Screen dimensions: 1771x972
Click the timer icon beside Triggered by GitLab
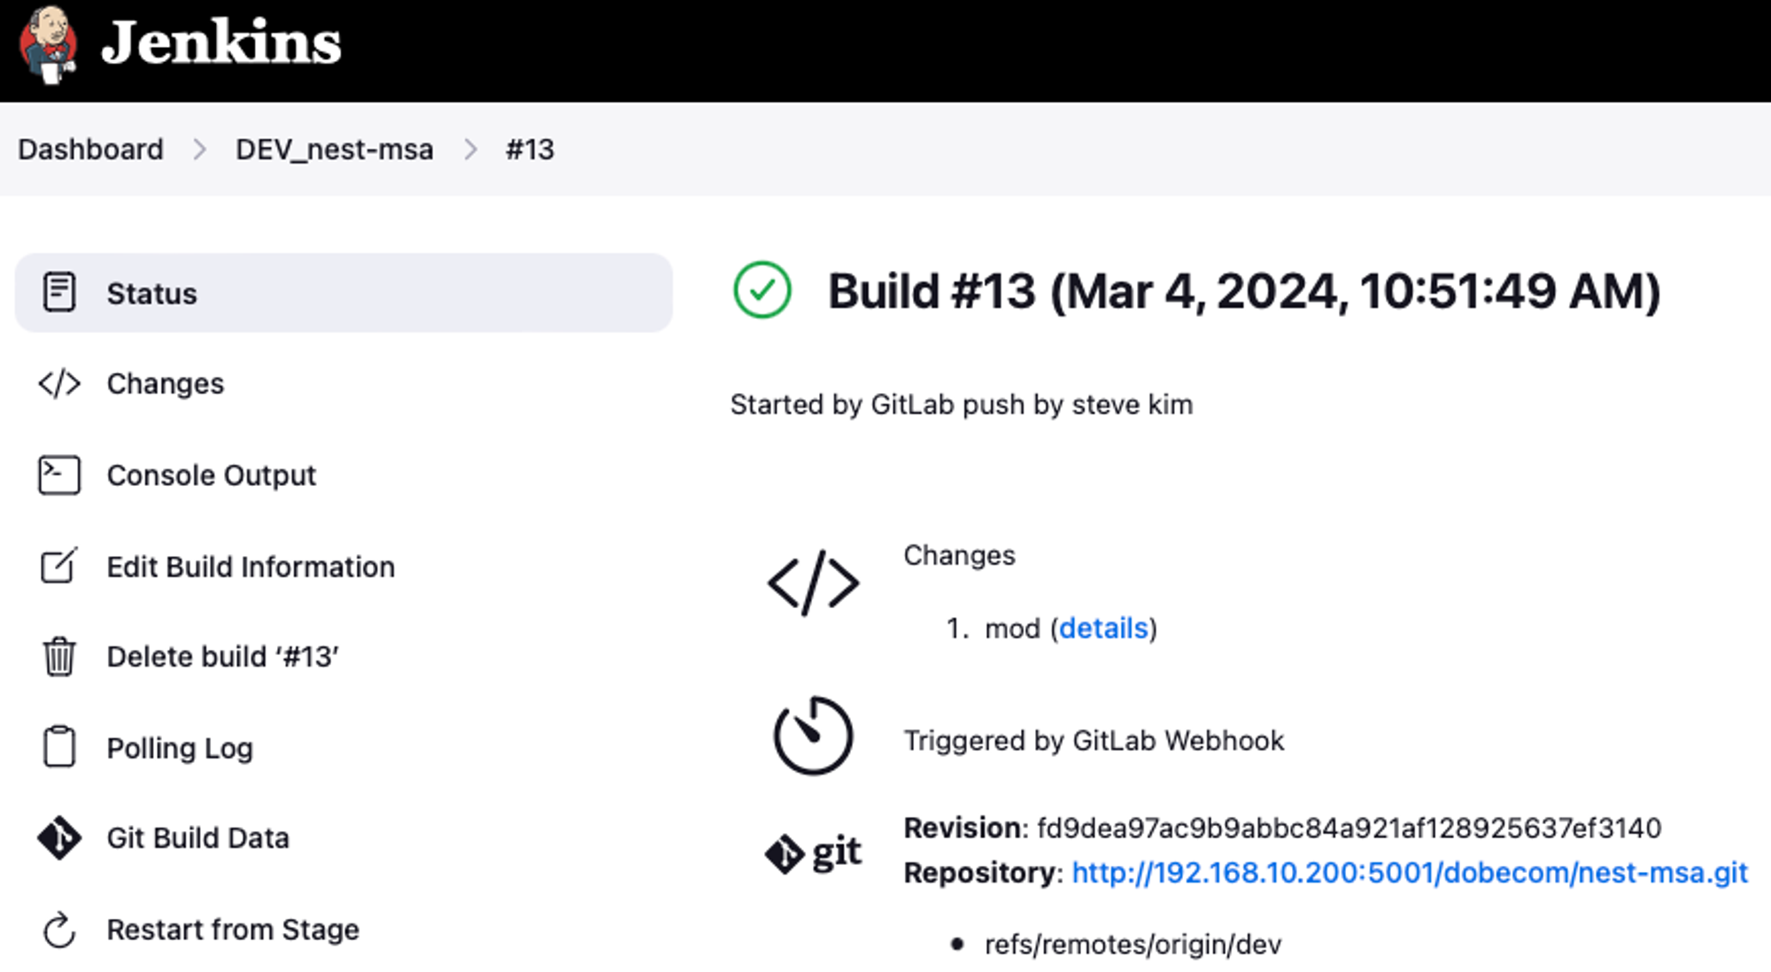(x=813, y=737)
